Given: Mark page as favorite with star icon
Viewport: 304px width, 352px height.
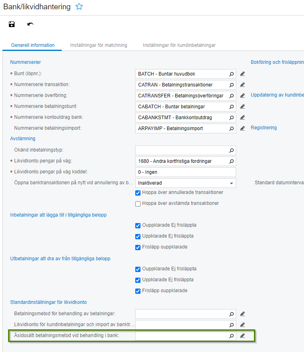Looking at the screenshot, I should tap(79, 7).
